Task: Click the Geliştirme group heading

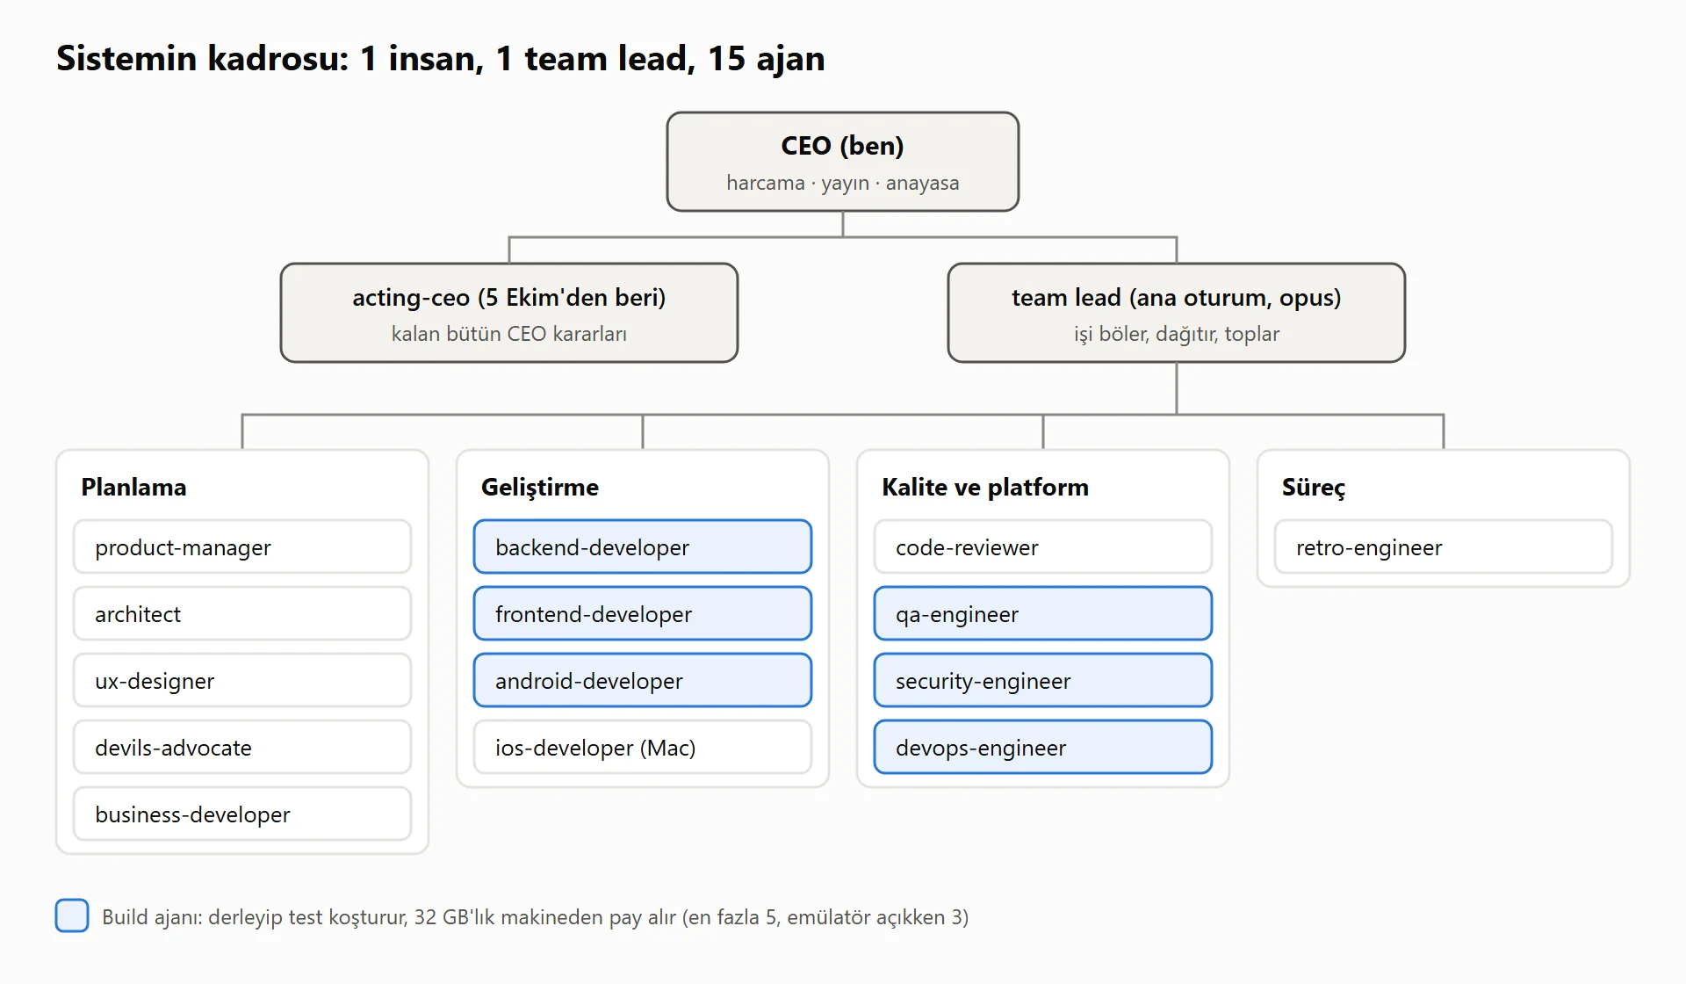Action: [x=540, y=487]
